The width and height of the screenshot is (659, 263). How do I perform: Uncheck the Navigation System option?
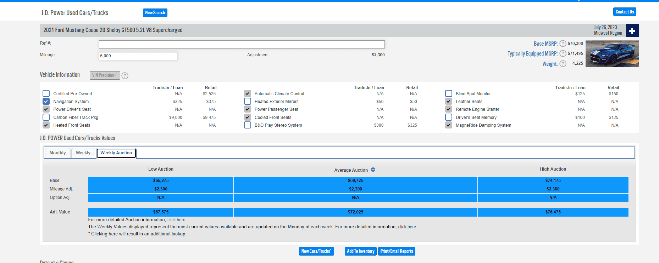pyautogui.click(x=46, y=101)
